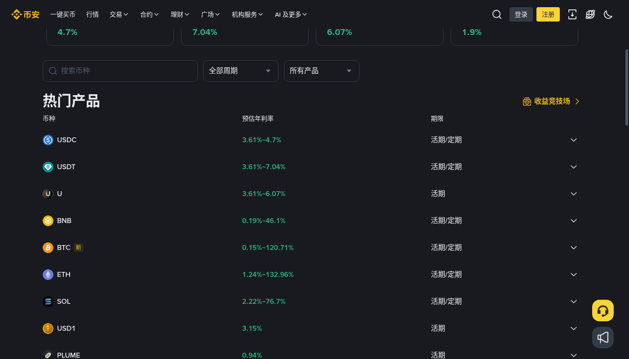The image size is (629, 359).
Task: Expand the ETH row chevron
Action: (574, 275)
